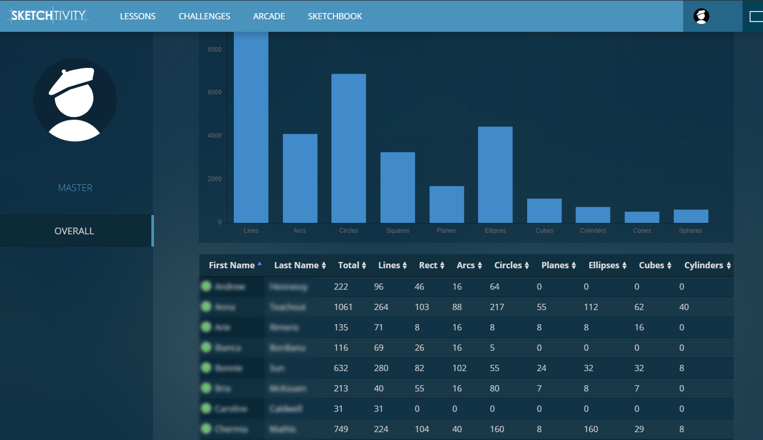
Task: Click the Circles value 217
Action: (x=497, y=307)
